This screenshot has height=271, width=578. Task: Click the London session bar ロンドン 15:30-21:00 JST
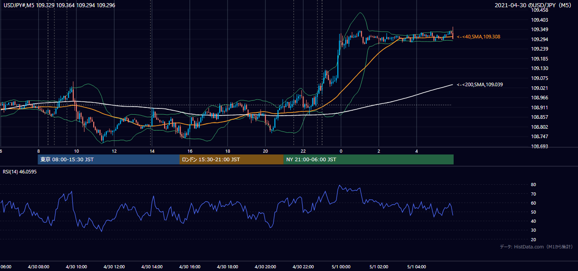pyautogui.click(x=232, y=159)
